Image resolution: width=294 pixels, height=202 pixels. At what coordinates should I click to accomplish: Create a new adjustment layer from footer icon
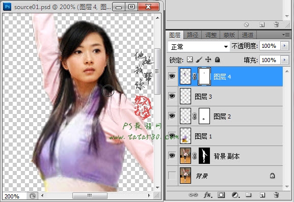[235, 195]
